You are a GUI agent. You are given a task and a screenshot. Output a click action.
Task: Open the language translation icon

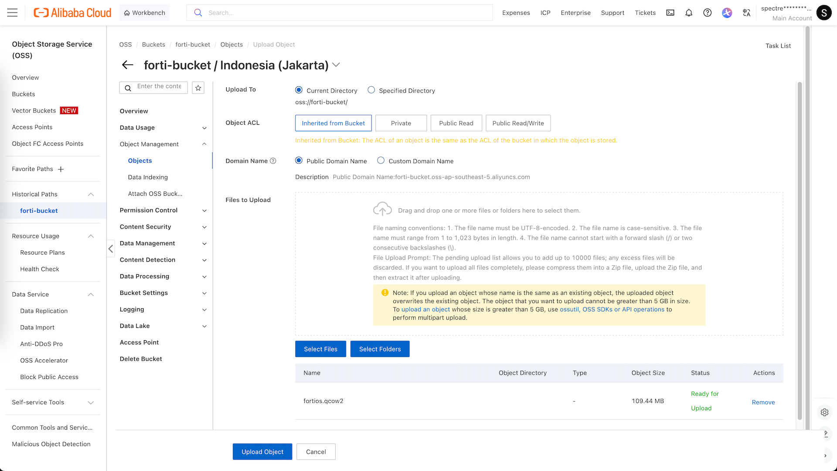coord(746,13)
